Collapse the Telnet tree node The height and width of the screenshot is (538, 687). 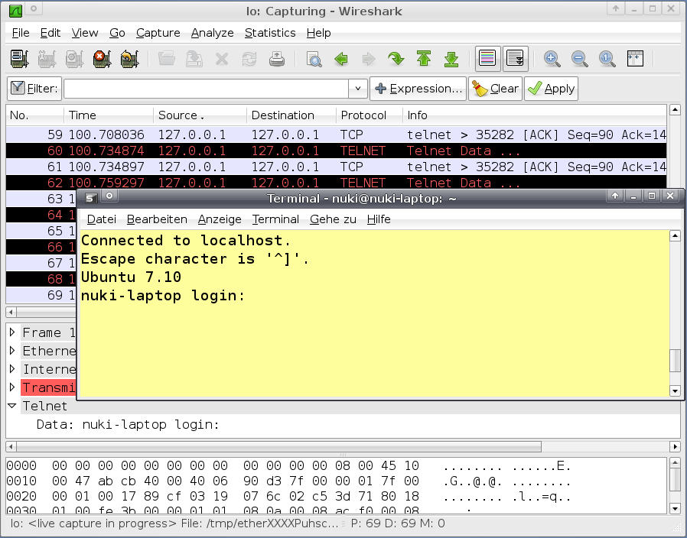coord(12,406)
